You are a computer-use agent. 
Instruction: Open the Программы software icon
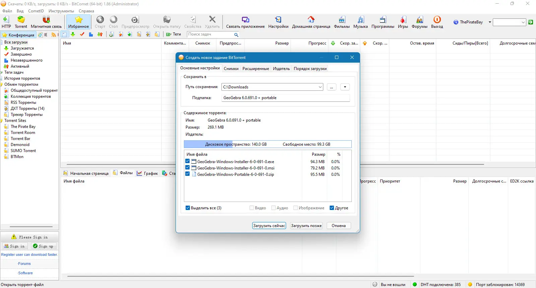coord(383,22)
